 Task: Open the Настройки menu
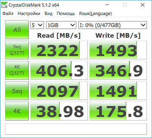click(x=29, y=14)
